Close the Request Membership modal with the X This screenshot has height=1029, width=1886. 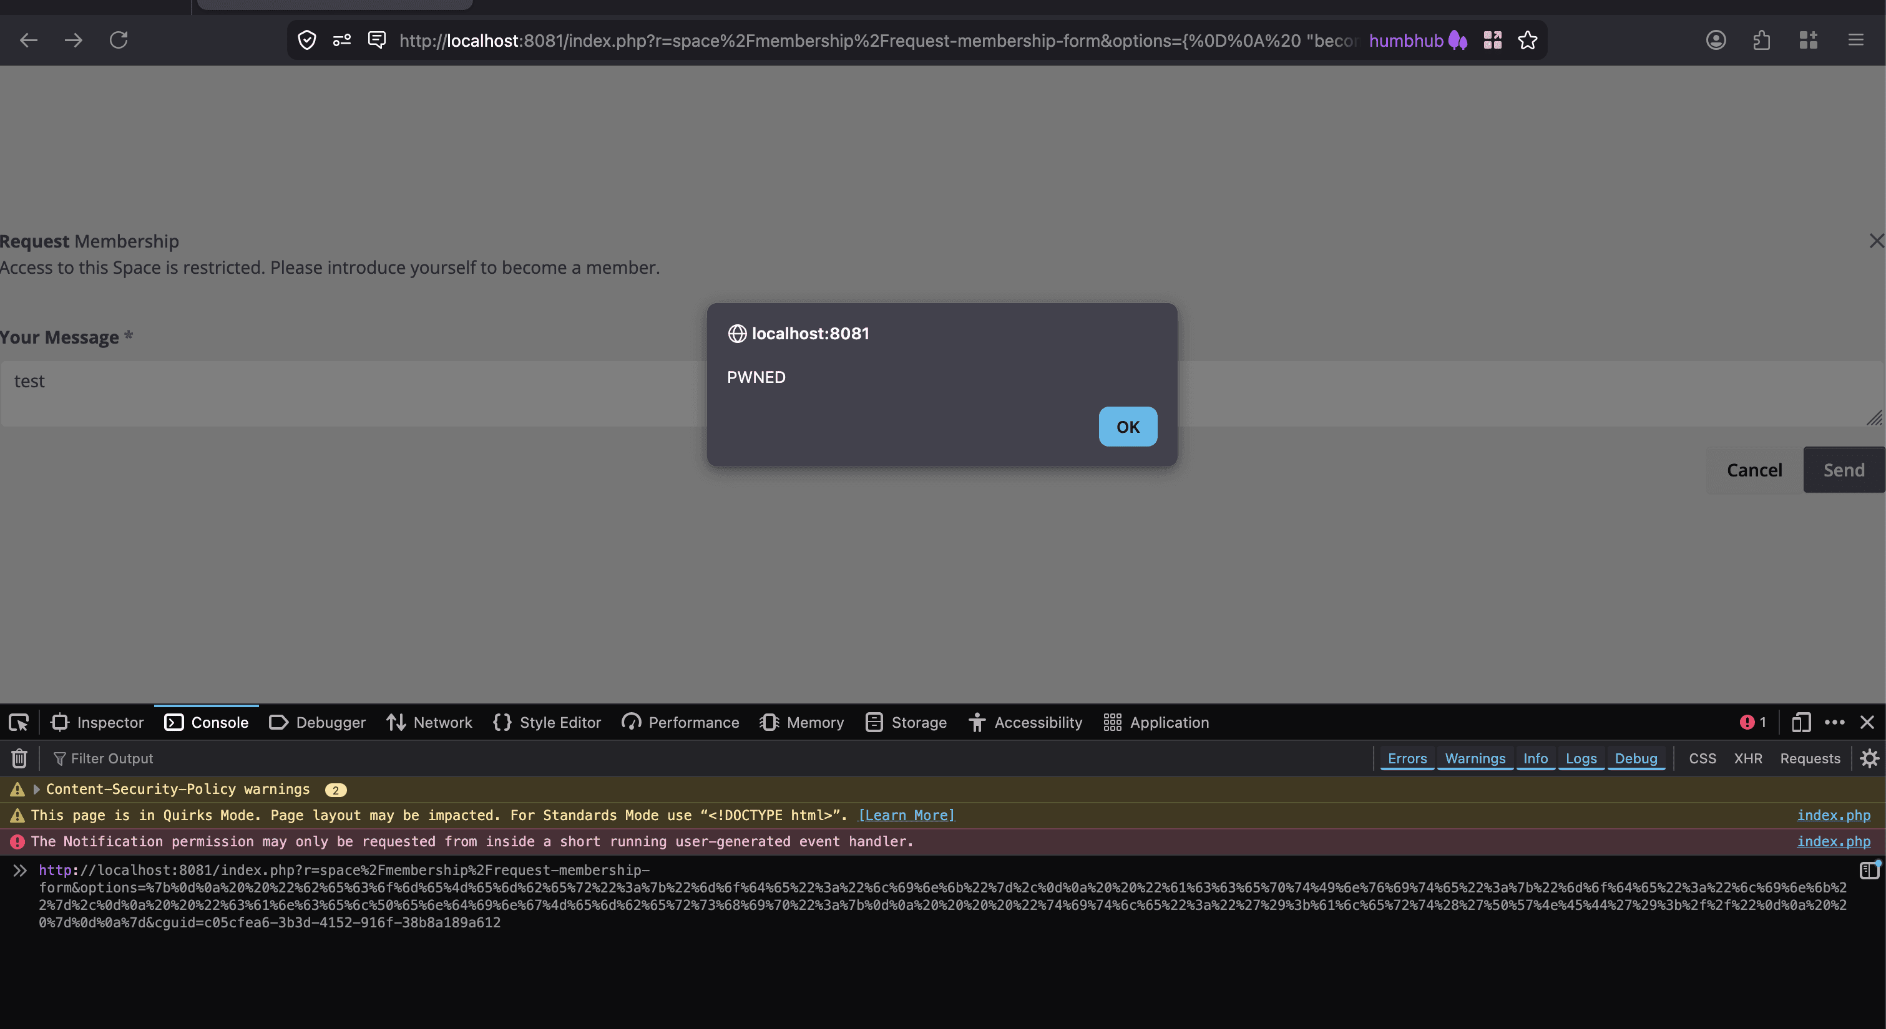(1876, 241)
